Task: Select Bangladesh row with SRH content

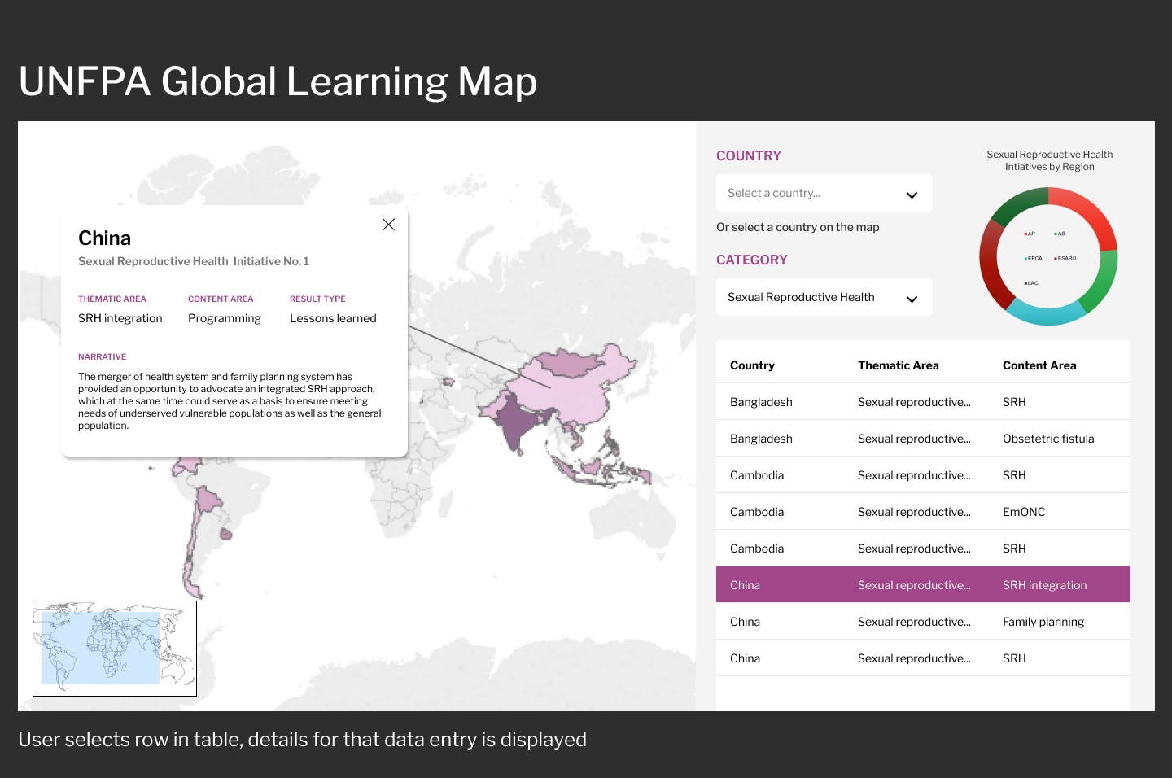Action: click(923, 402)
